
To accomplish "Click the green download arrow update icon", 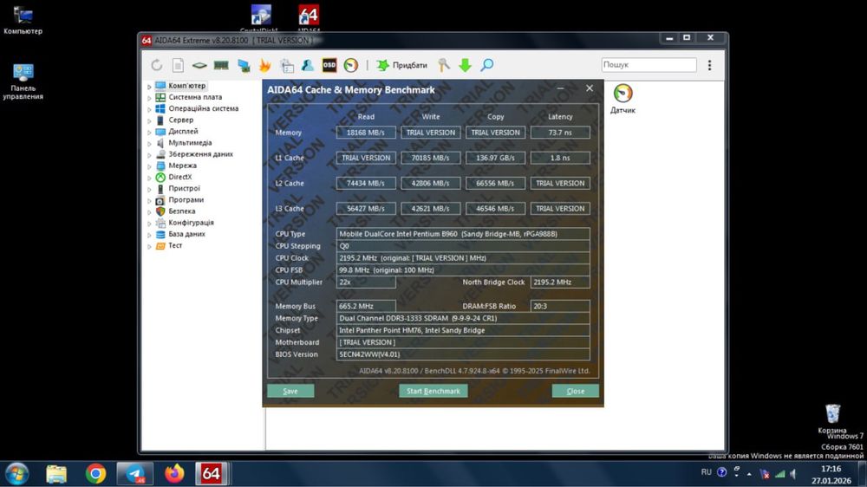I will pyautogui.click(x=465, y=65).
